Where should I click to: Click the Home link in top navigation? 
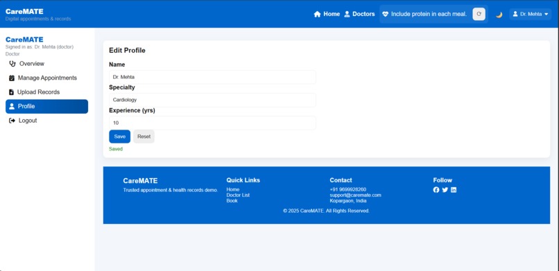pos(327,15)
